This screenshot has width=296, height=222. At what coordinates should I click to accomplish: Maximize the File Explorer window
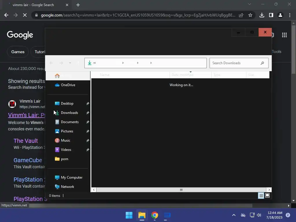click(252, 32)
